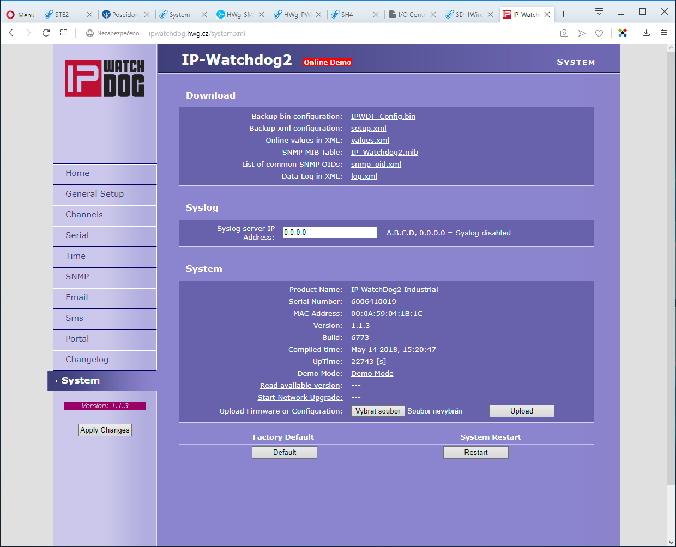Open the Sms settings page

coord(105,318)
